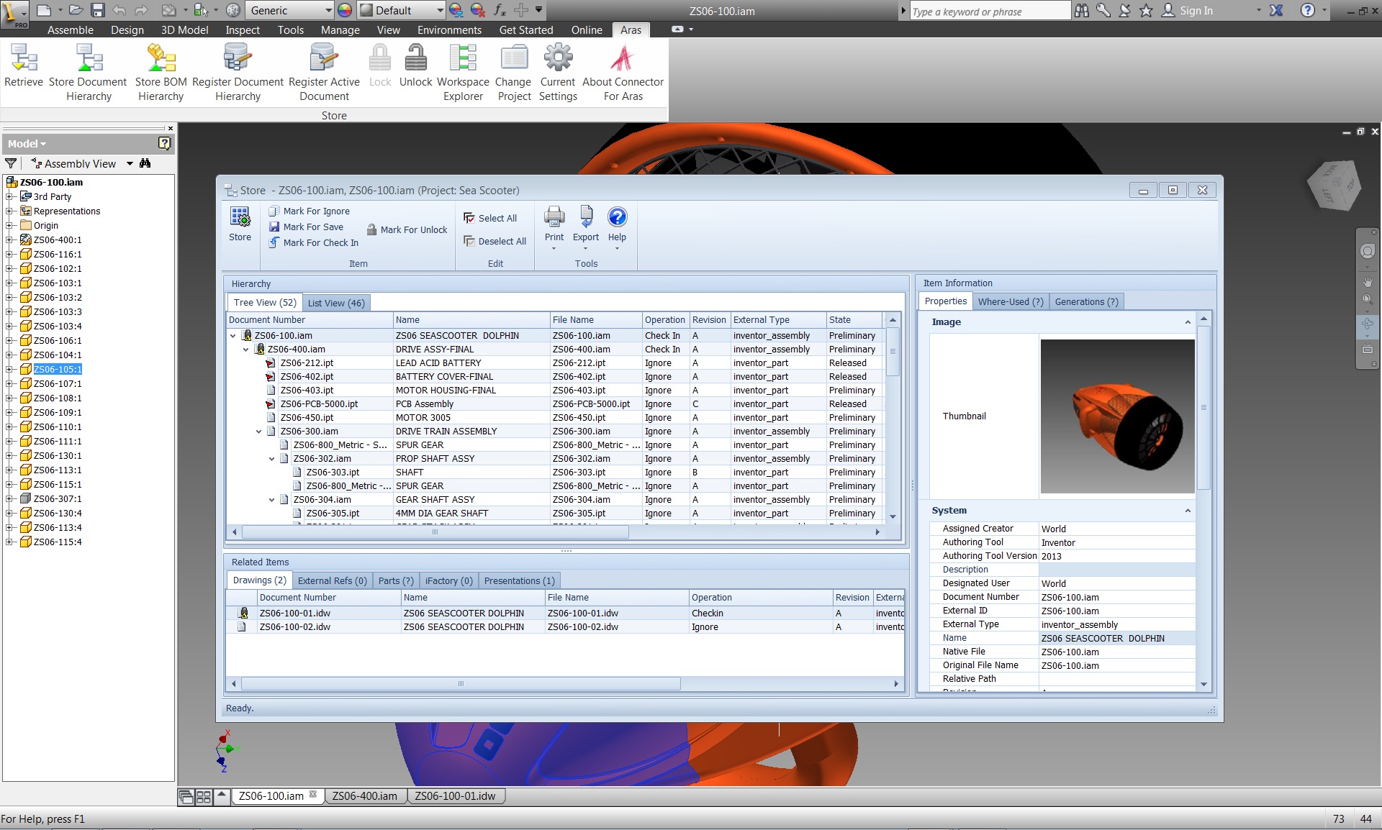Click Mark For Save

point(306,227)
